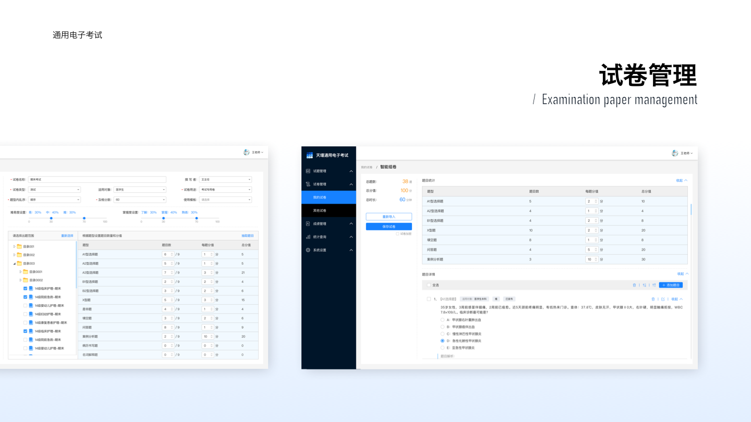Click 题目数 stepper for A3型选择题 row
This screenshot has width=751, height=422.
pos(168,272)
